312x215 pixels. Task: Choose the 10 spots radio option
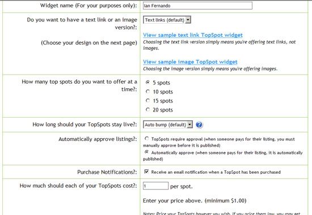click(147, 91)
